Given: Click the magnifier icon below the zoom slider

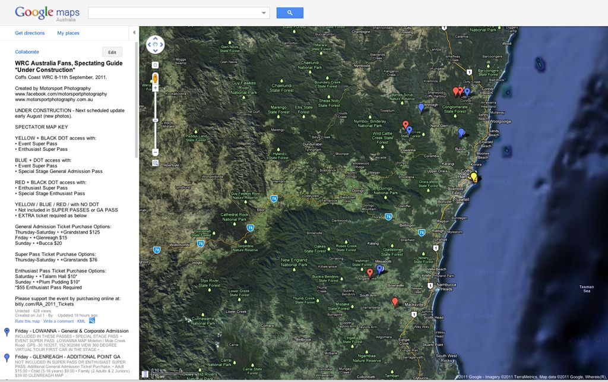Looking at the screenshot, I should pyautogui.click(x=155, y=163).
